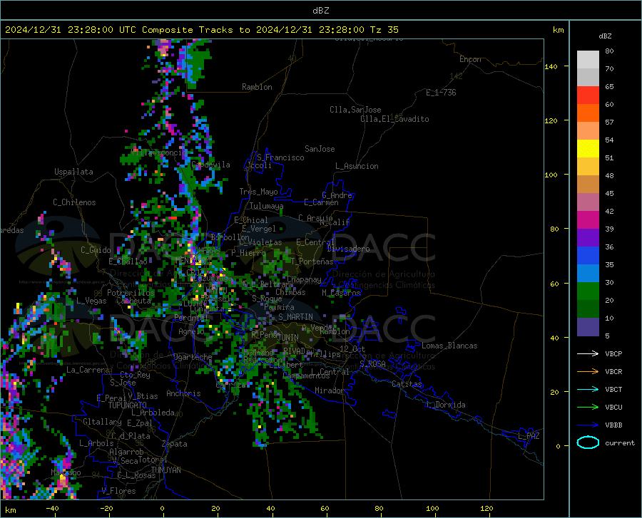642x518 pixels.
Task: Click the 'E_1-736' map label
Action: 441,93
